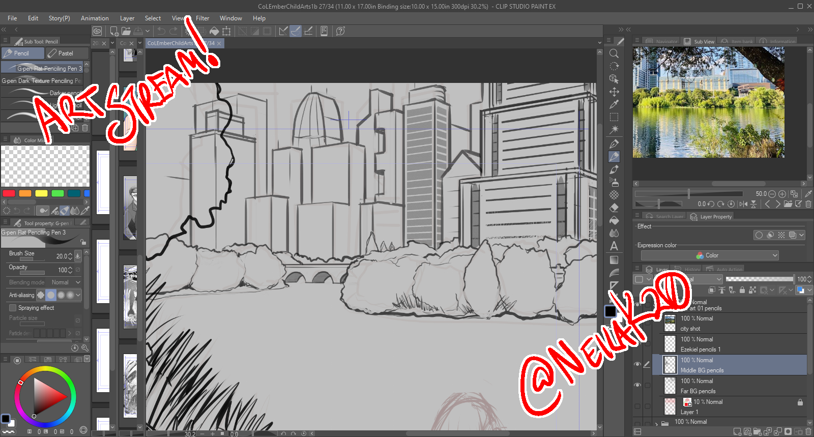Viewport: 814px width, 437px height.
Task: Click the Sub View reference photo
Action: pos(708,102)
